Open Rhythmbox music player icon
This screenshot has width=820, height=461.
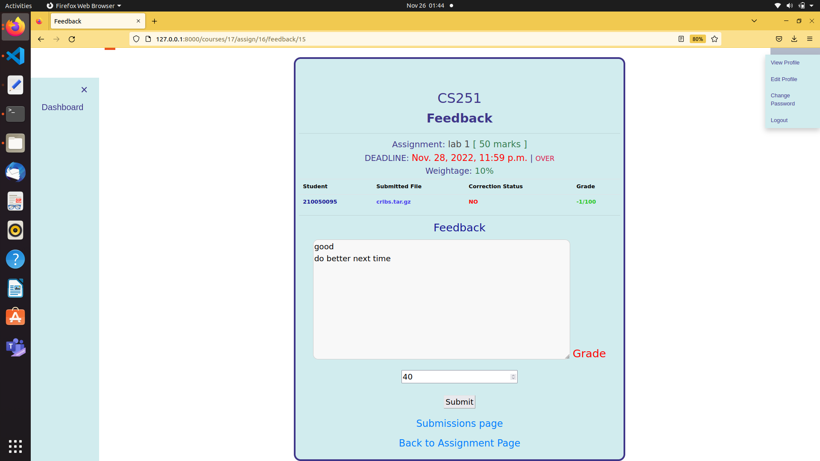coord(15,230)
